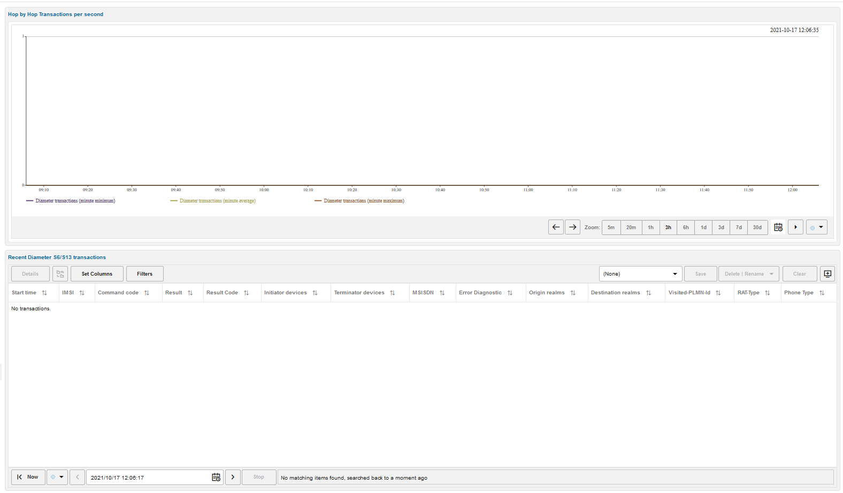The width and height of the screenshot is (843, 493).
Task: Set zoom to 1h
Action: tap(650, 227)
